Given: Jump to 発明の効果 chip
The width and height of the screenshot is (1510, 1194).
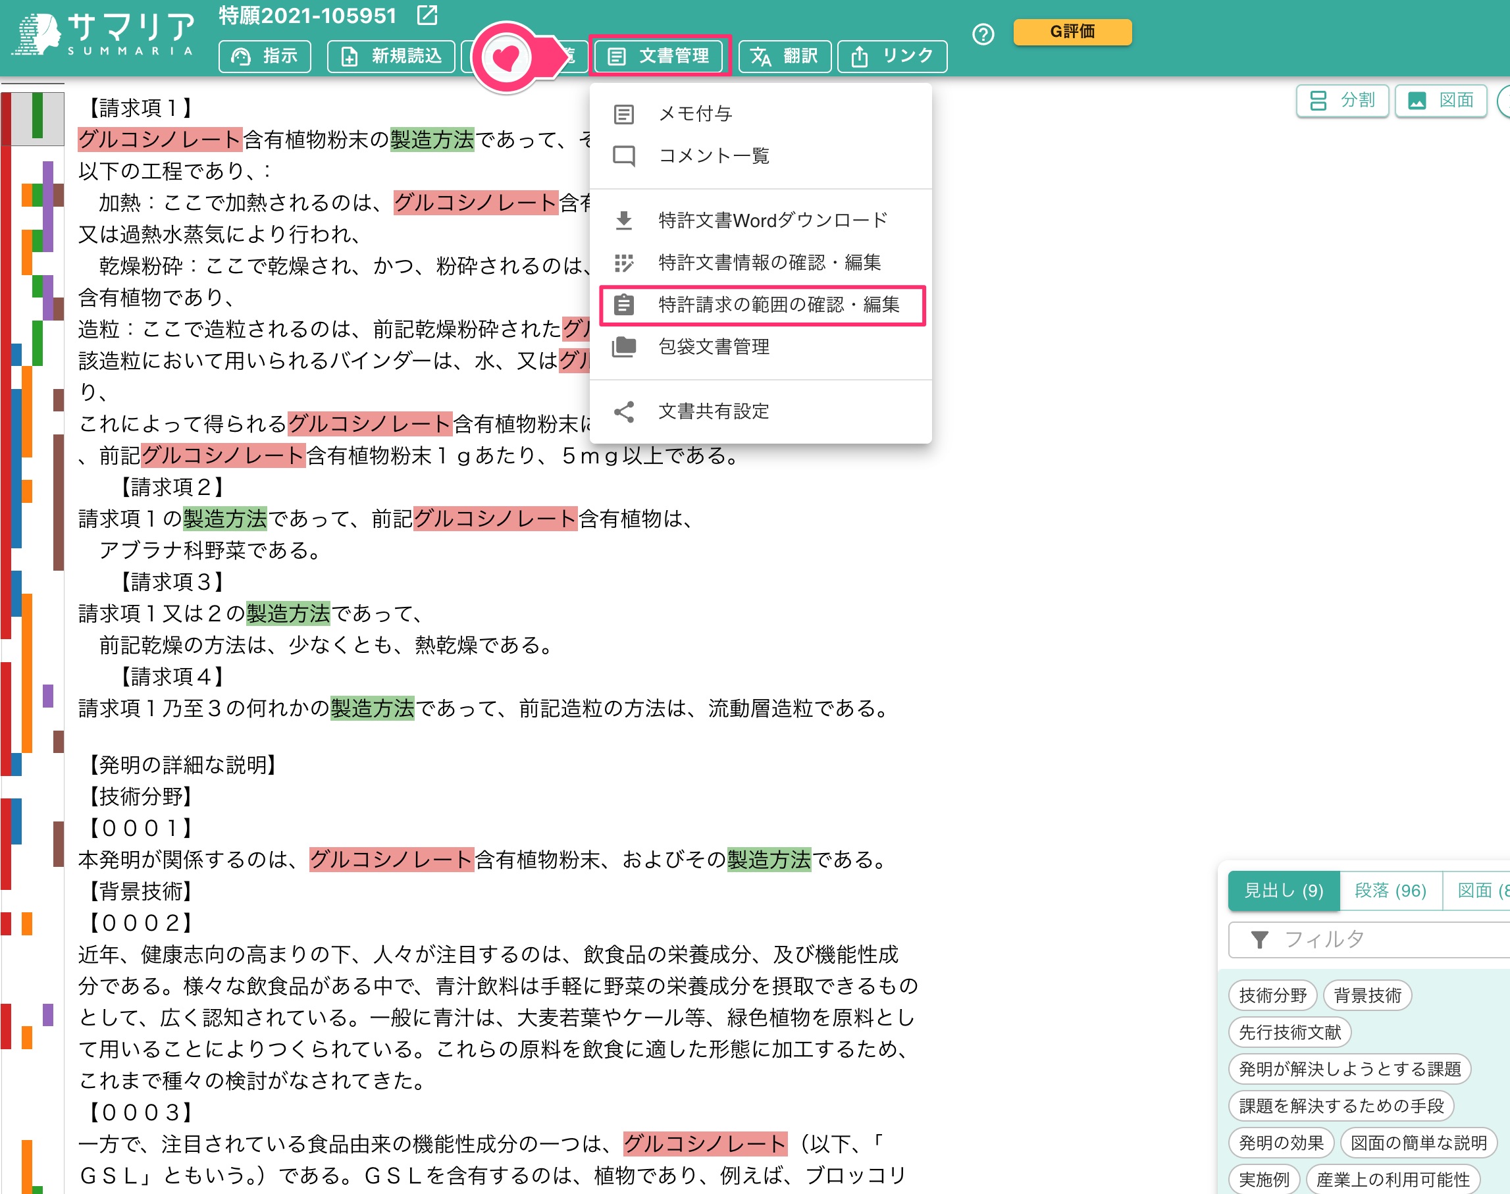Looking at the screenshot, I should 1281,1144.
